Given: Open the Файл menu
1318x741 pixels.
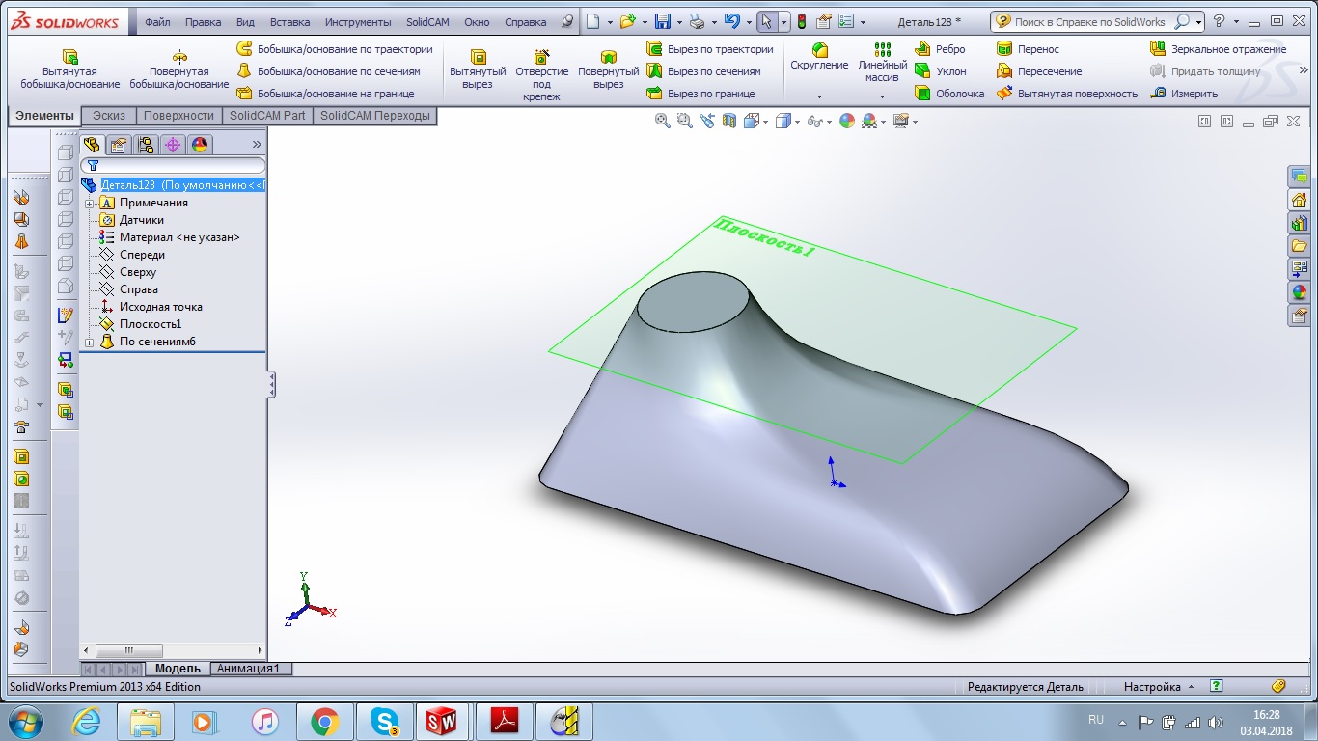Looking at the screenshot, I should click(x=157, y=22).
